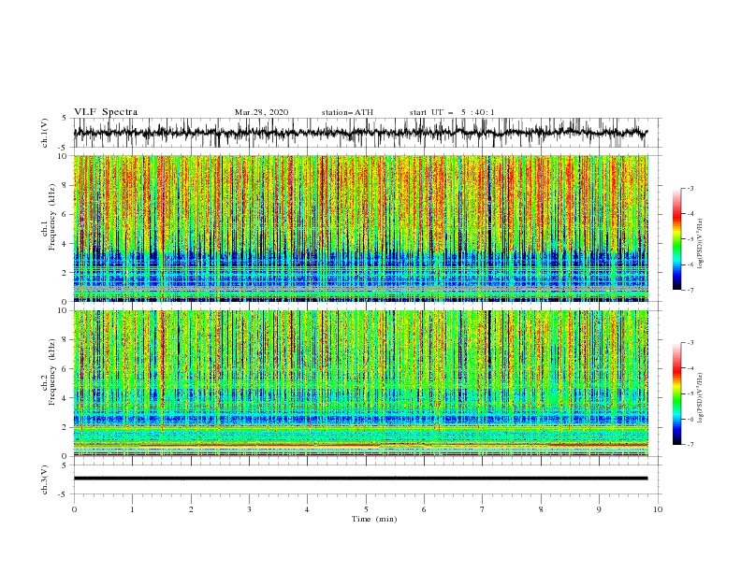Click the 'VLF Spectra' title text
The image size is (741, 572).
tap(106, 112)
